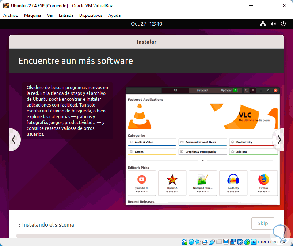The width and height of the screenshot is (293, 246).
Task: Open the Dispositivos menu
Action: click(91, 15)
